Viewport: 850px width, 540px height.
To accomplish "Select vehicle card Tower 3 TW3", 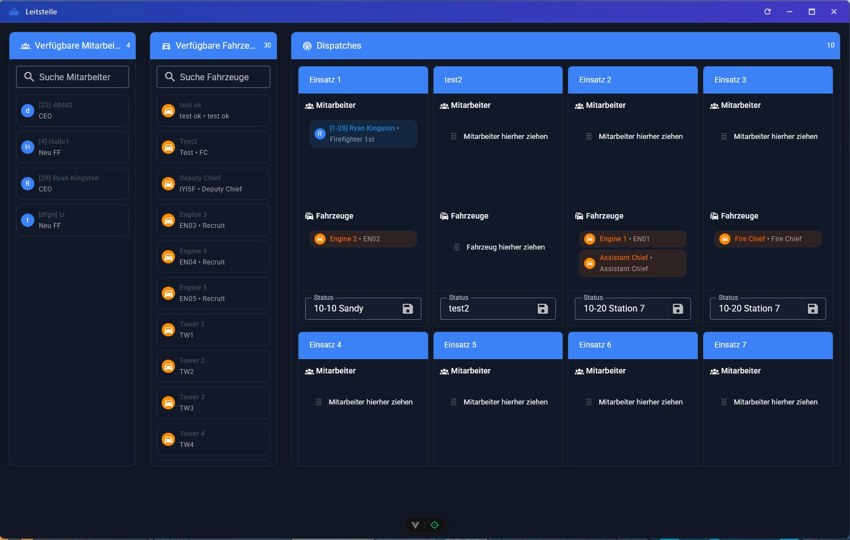I will 213,403.
